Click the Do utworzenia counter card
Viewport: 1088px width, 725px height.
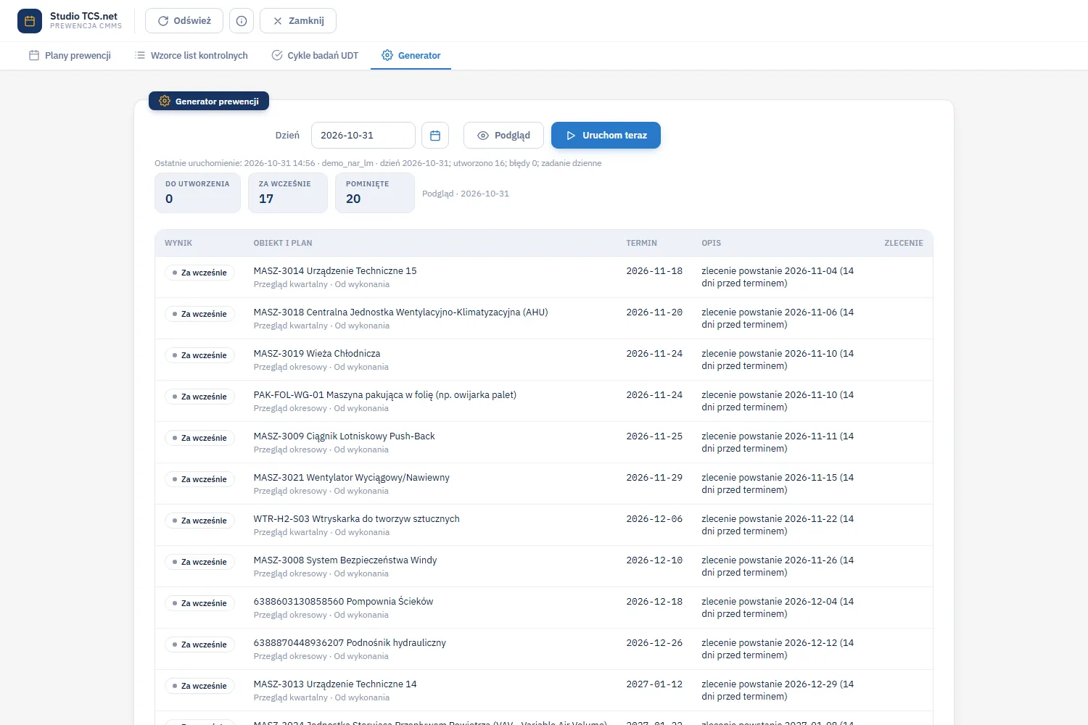click(x=197, y=192)
